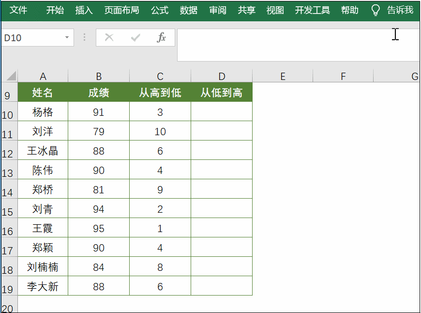Screen dimensions: 421x313
Task: Select column E header
Action: click(283, 76)
